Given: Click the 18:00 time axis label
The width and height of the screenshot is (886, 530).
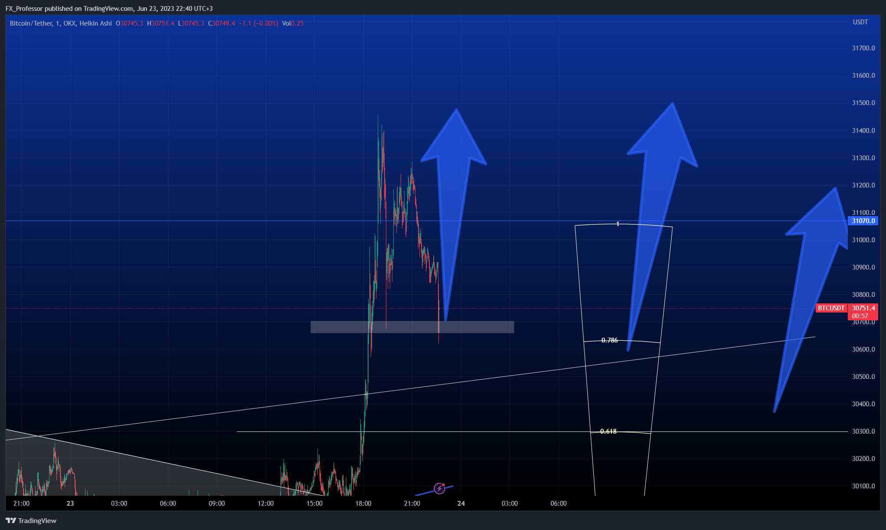Looking at the screenshot, I should click(x=363, y=504).
